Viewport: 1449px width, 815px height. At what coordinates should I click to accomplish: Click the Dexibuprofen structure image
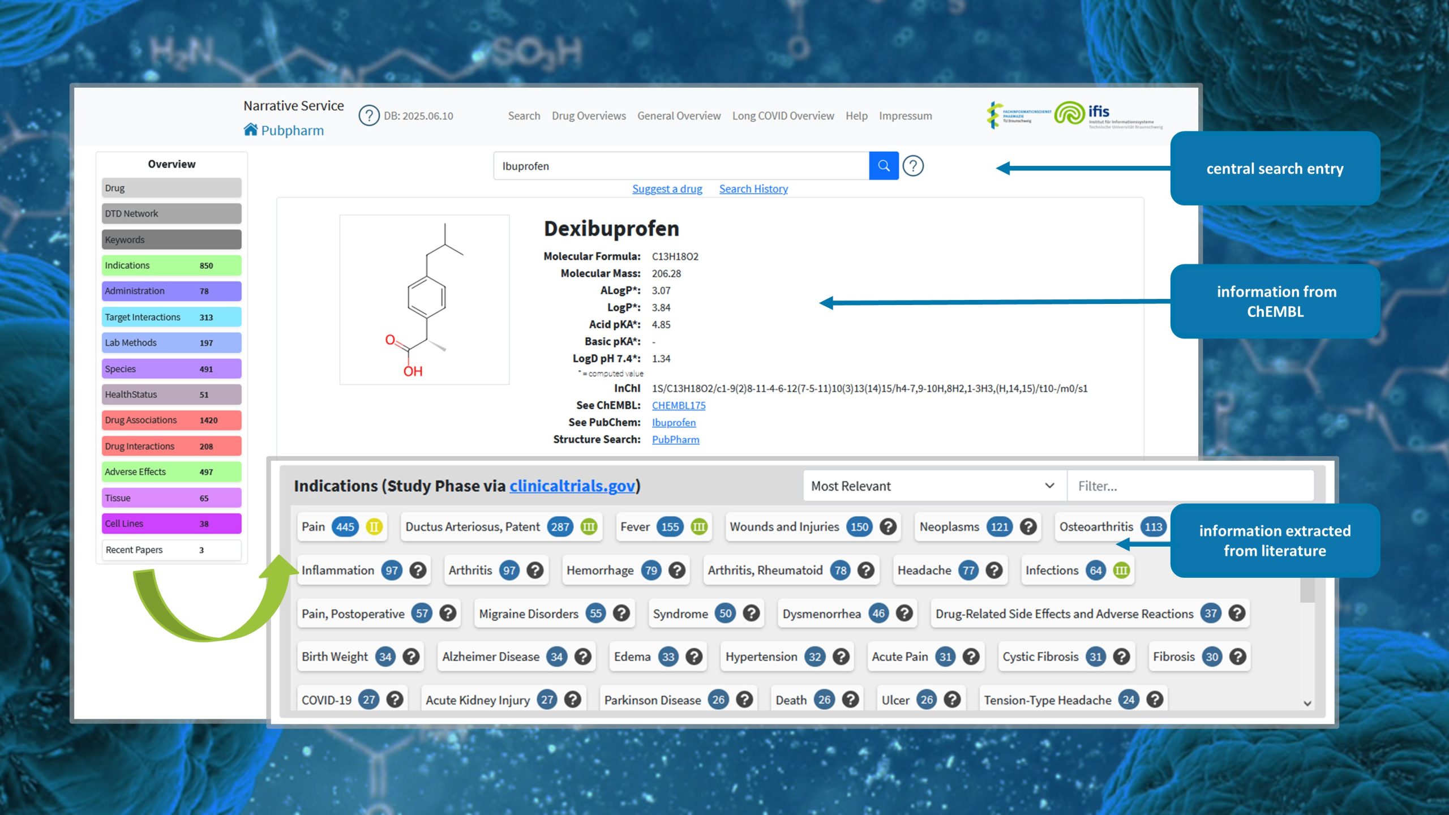[424, 299]
